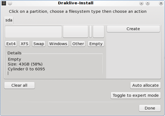Image resolution: width=165 pixels, height=116 pixels.
Task: Choose the Ext4 filesystem type
Action: click(11, 44)
